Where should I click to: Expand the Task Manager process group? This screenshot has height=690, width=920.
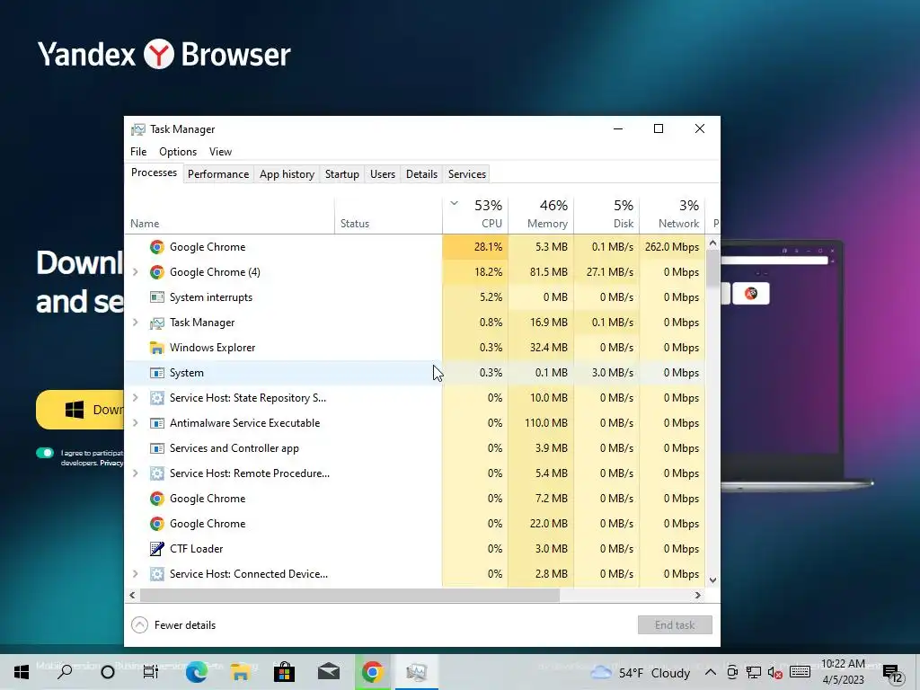[136, 323]
